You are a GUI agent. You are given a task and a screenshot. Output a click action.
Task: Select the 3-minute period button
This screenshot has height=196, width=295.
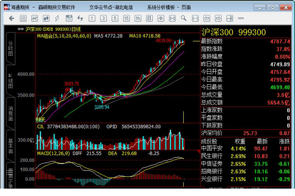[x=103, y=18]
